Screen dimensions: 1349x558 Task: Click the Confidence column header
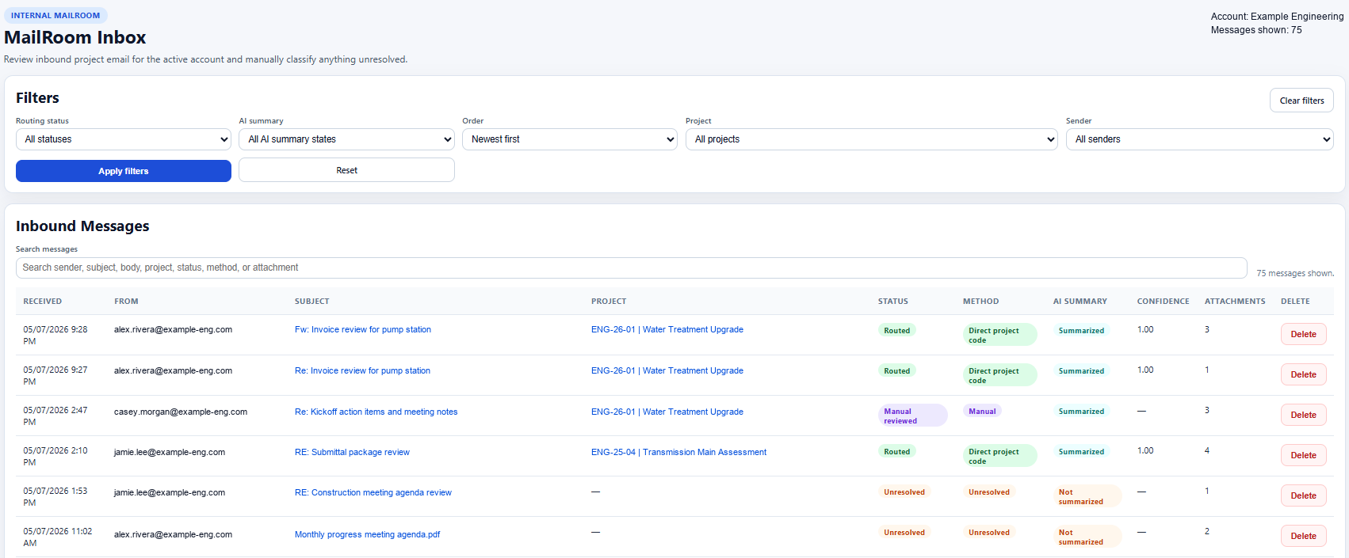1164,302
